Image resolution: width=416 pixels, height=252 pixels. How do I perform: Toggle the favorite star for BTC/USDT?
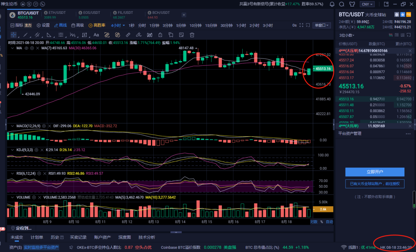coord(403,15)
